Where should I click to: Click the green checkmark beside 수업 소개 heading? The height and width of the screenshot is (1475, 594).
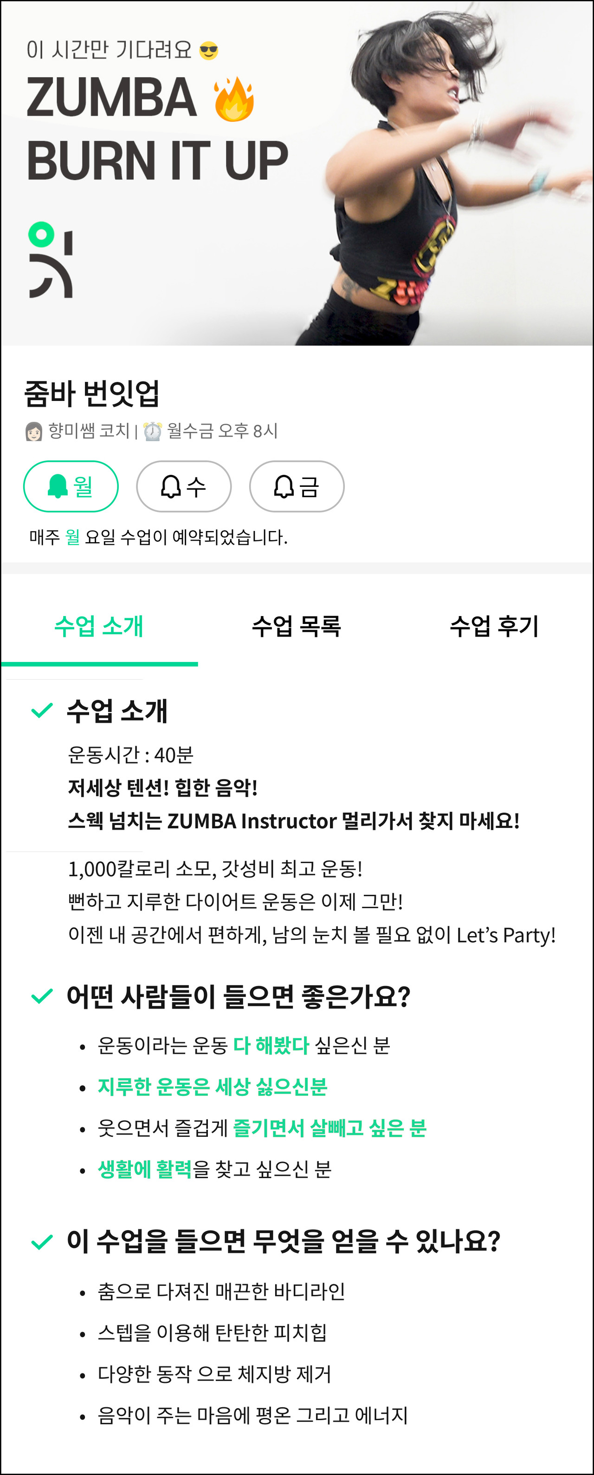[x=42, y=711]
